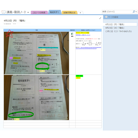The height and width of the screenshot is (138, 138).
Task: Open the 試験対策まとめ section tab
Action: click(70, 13)
